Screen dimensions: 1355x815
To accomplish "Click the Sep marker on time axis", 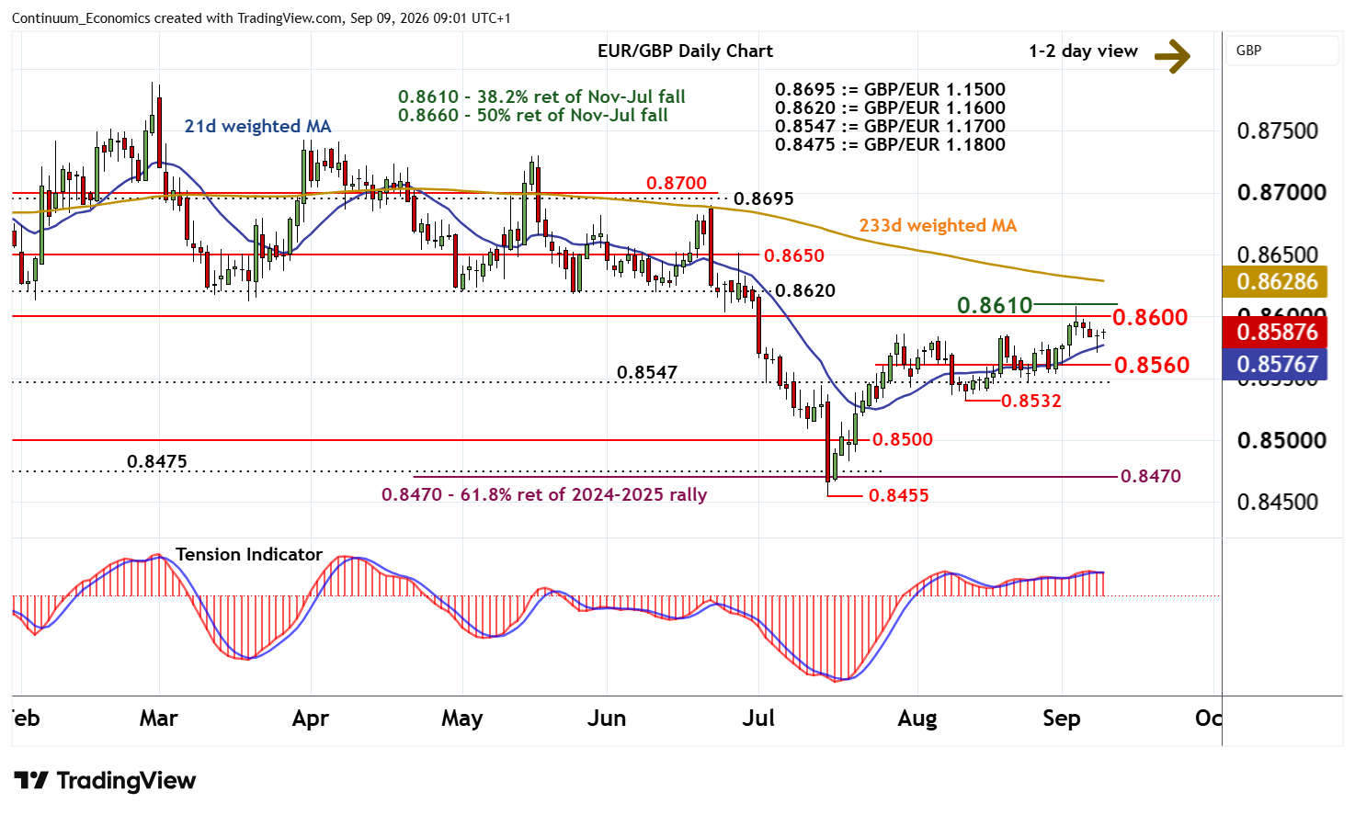I will 1061,719.
